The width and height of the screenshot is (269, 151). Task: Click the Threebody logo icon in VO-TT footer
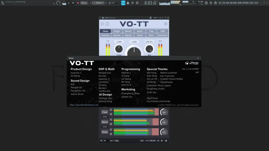point(166,141)
